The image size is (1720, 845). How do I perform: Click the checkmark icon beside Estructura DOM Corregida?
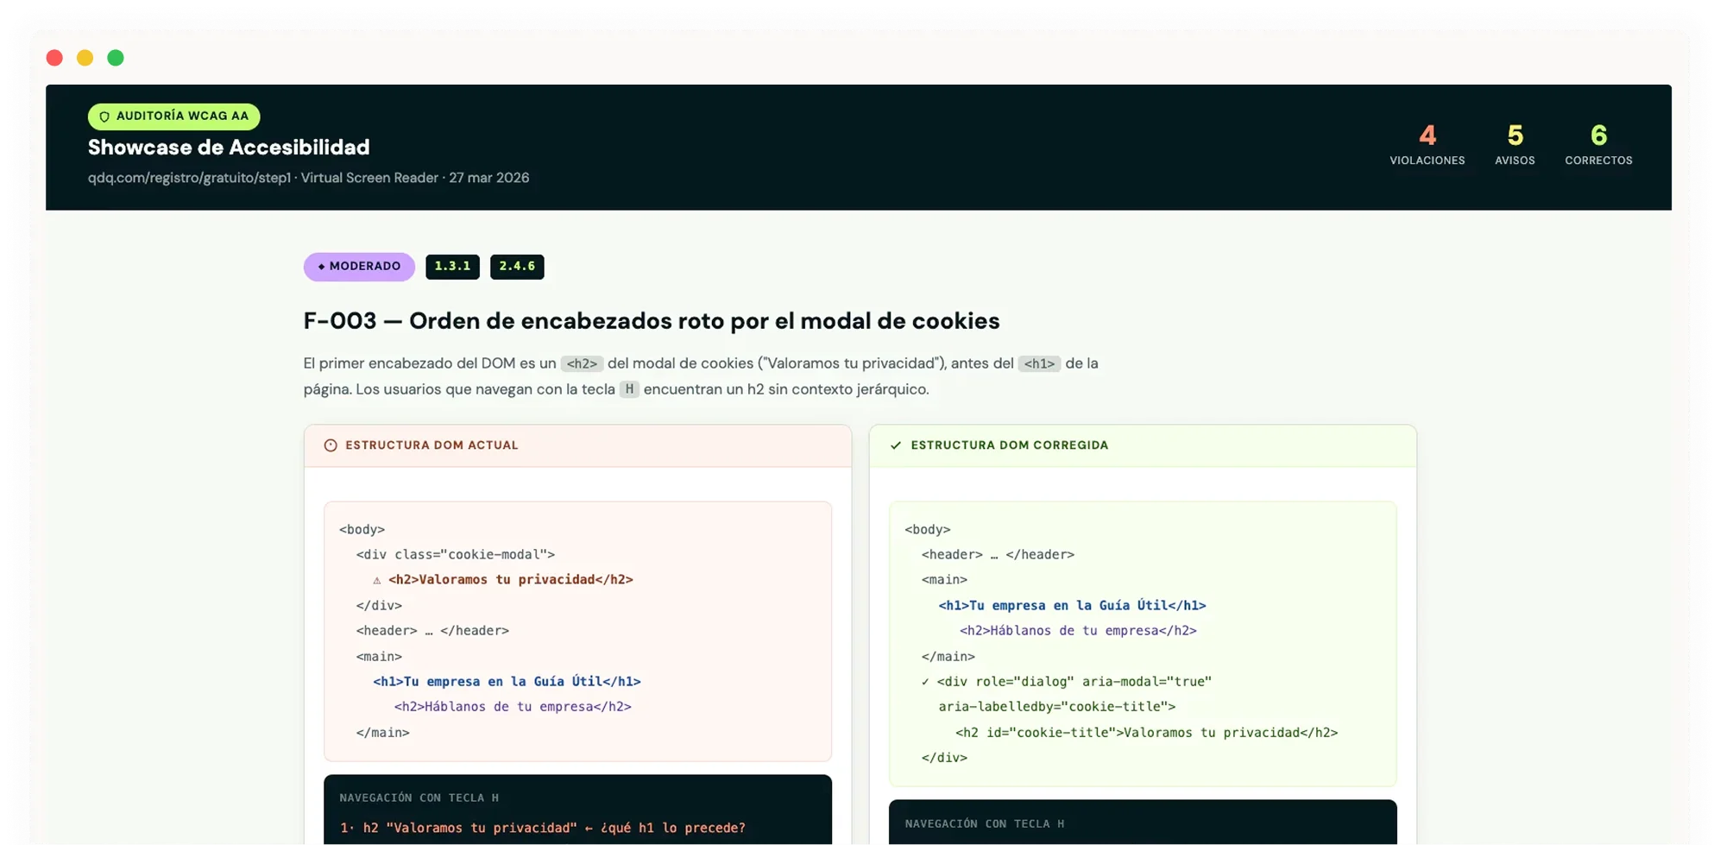896,445
